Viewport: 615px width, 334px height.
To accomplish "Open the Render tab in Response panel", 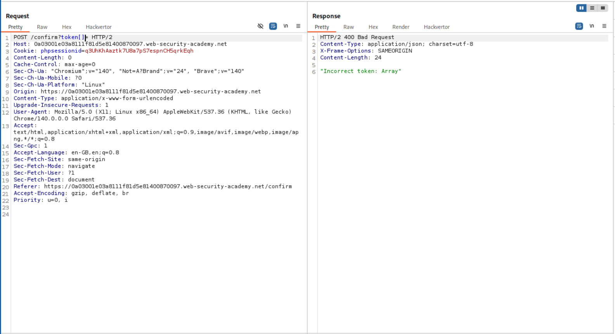I will [x=400, y=27].
